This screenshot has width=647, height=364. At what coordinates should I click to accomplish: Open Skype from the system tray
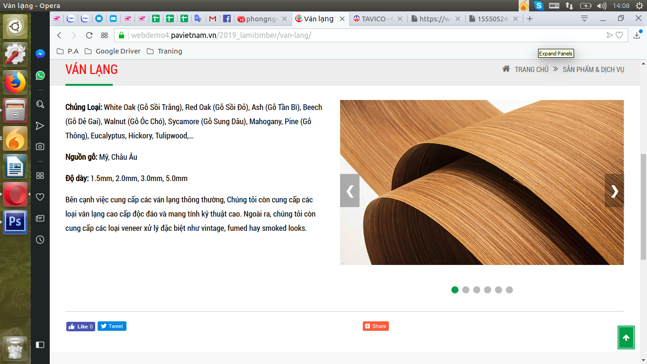[539, 6]
